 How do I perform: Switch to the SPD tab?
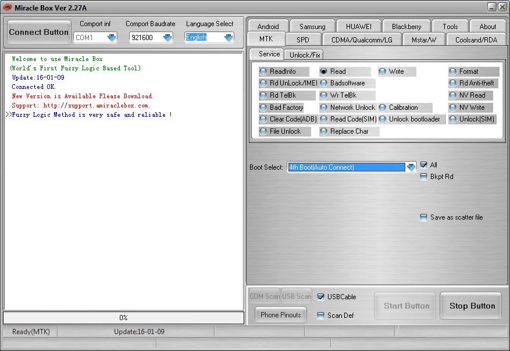click(303, 40)
